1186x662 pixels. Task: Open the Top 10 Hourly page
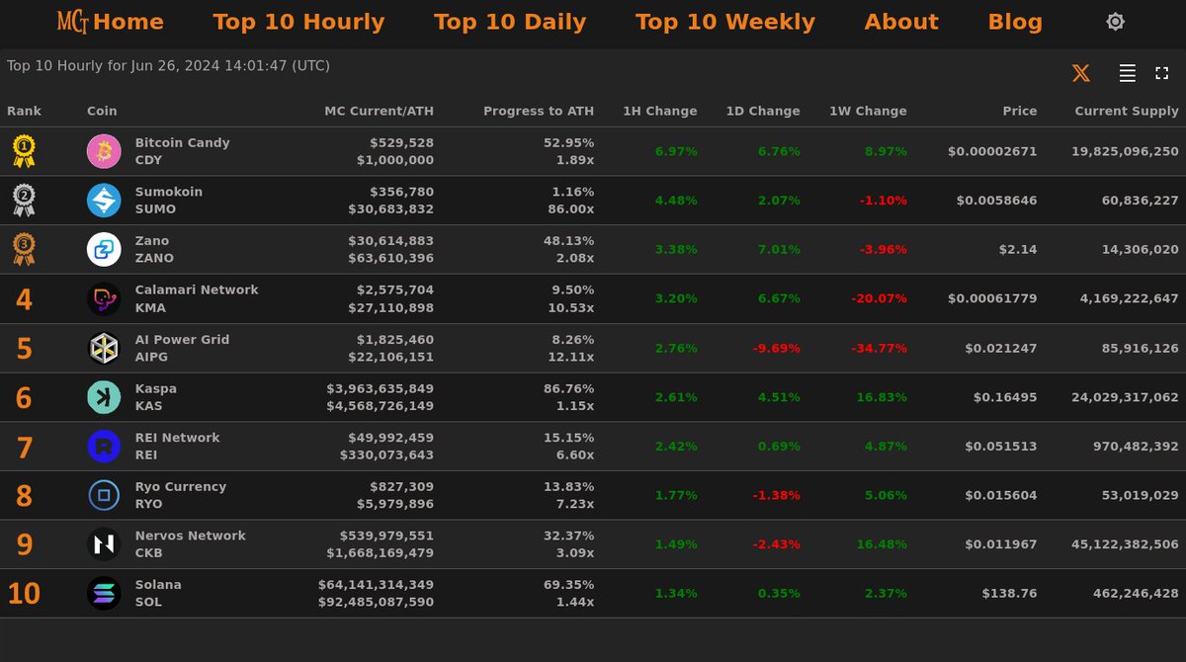click(298, 22)
